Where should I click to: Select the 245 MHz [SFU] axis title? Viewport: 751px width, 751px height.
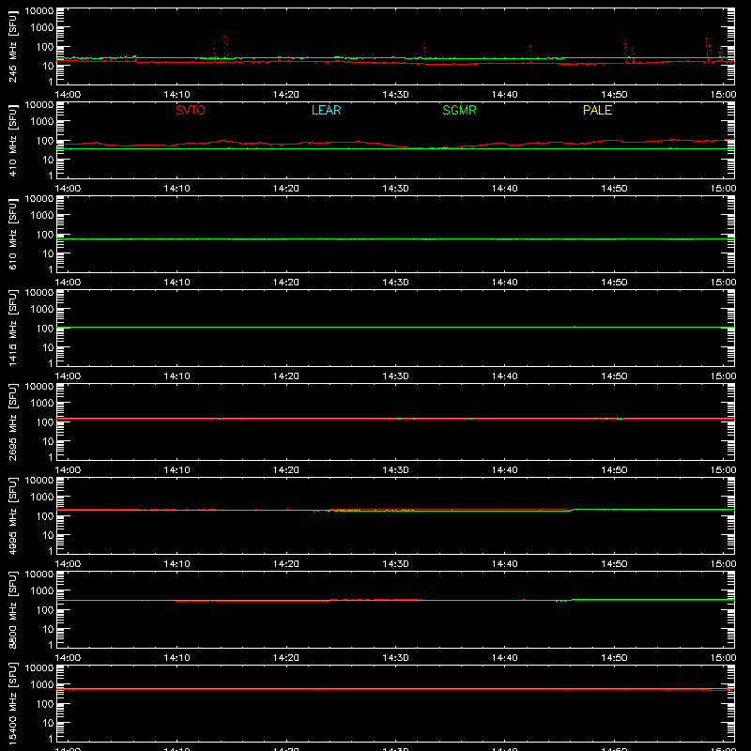13,46
